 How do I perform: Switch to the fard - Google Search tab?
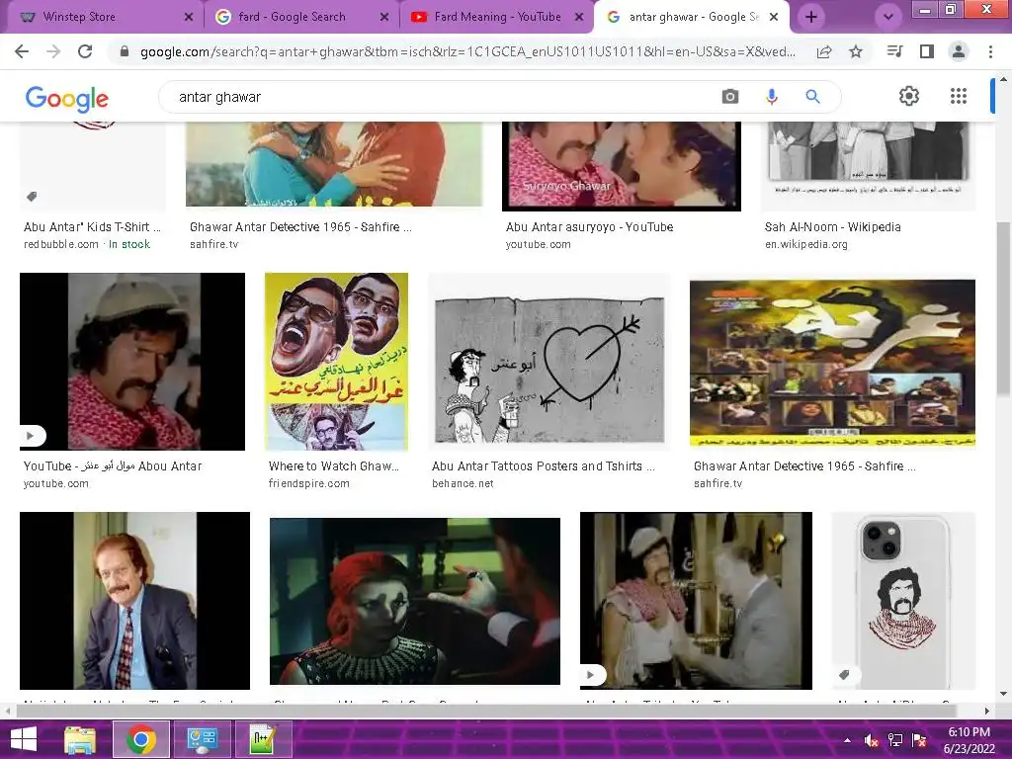tap(302, 17)
